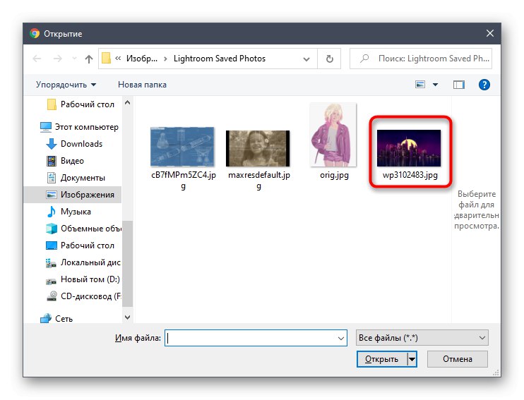The height and width of the screenshot is (400, 524).
Task: Open the Упорядочить menu
Action: (x=66, y=85)
